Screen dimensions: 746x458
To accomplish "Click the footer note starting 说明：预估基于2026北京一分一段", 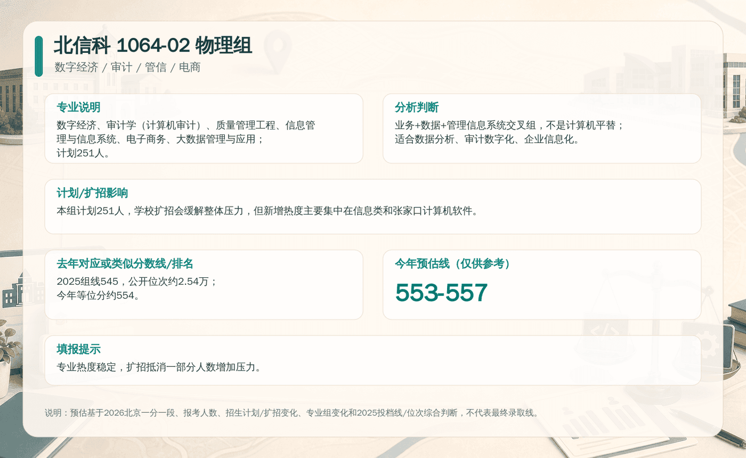I will [293, 413].
